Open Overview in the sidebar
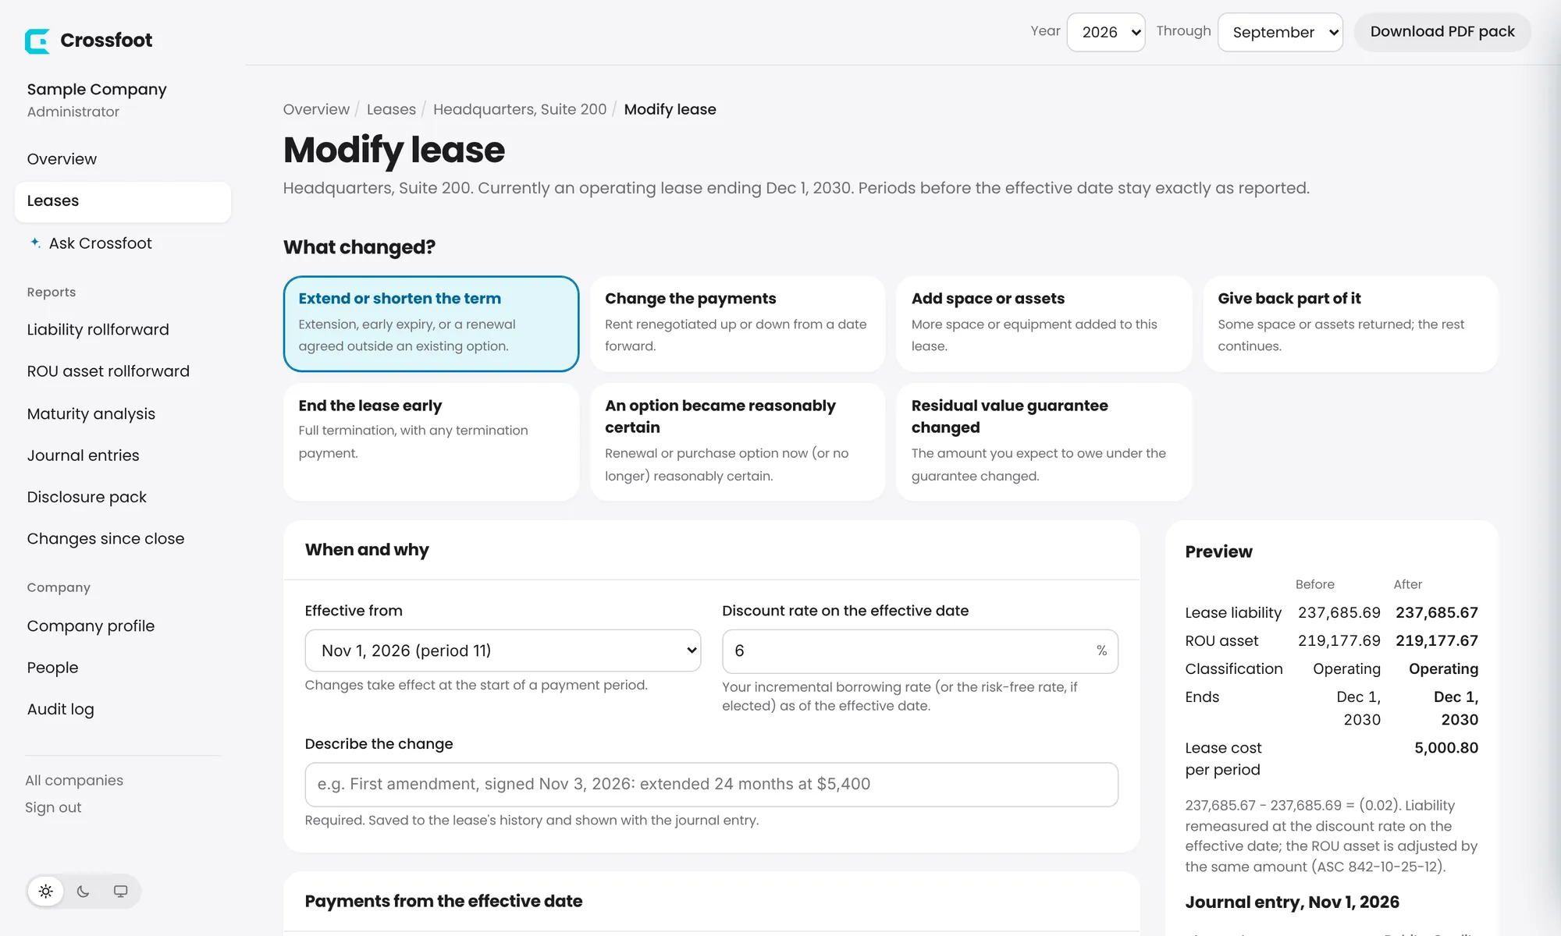The image size is (1561, 936). click(x=123, y=159)
